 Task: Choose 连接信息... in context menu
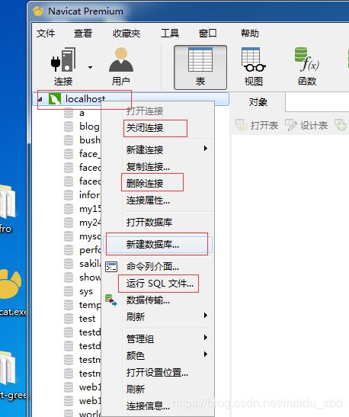coord(148,406)
